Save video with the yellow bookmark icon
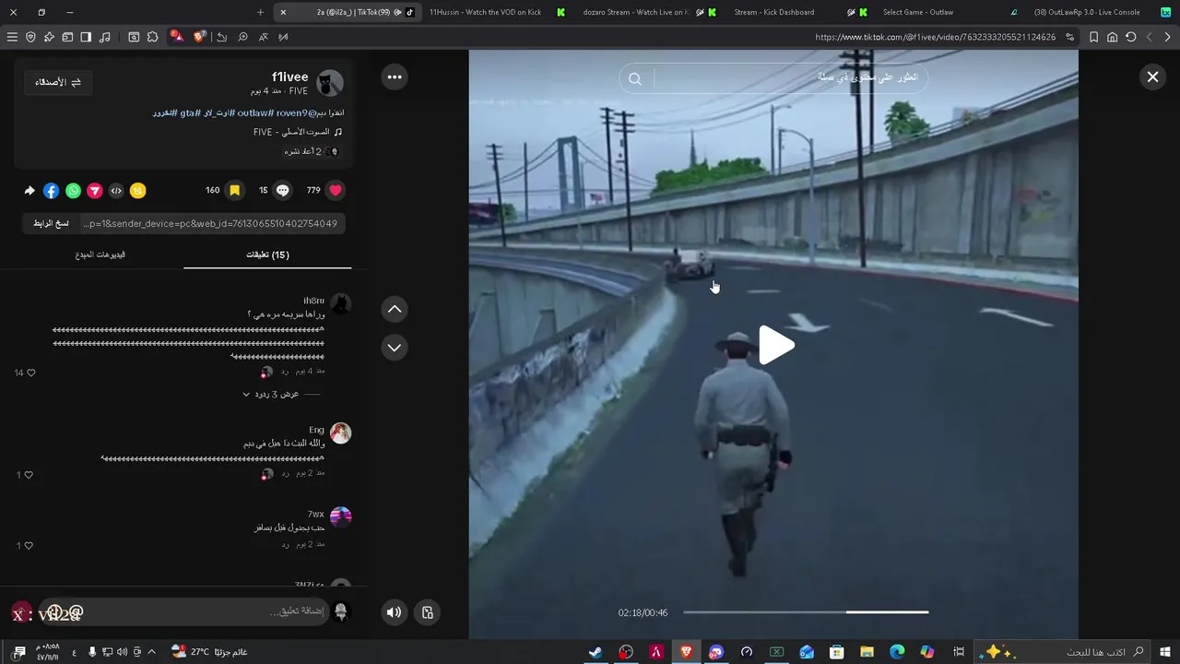Image resolution: width=1180 pixels, height=664 pixels. (x=235, y=190)
